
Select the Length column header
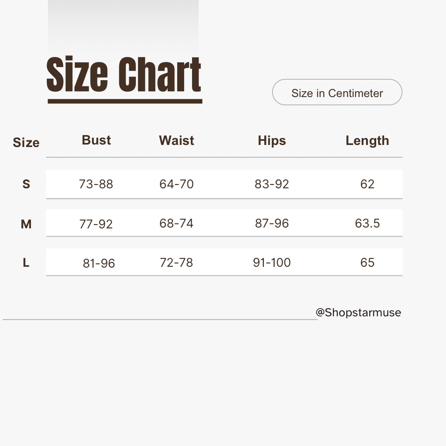[x=367, y=141]
